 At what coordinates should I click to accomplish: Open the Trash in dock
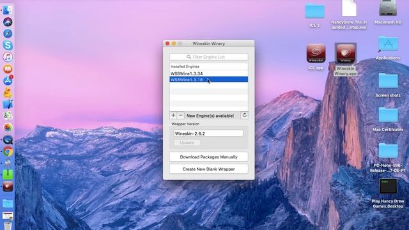pos(8,226)
